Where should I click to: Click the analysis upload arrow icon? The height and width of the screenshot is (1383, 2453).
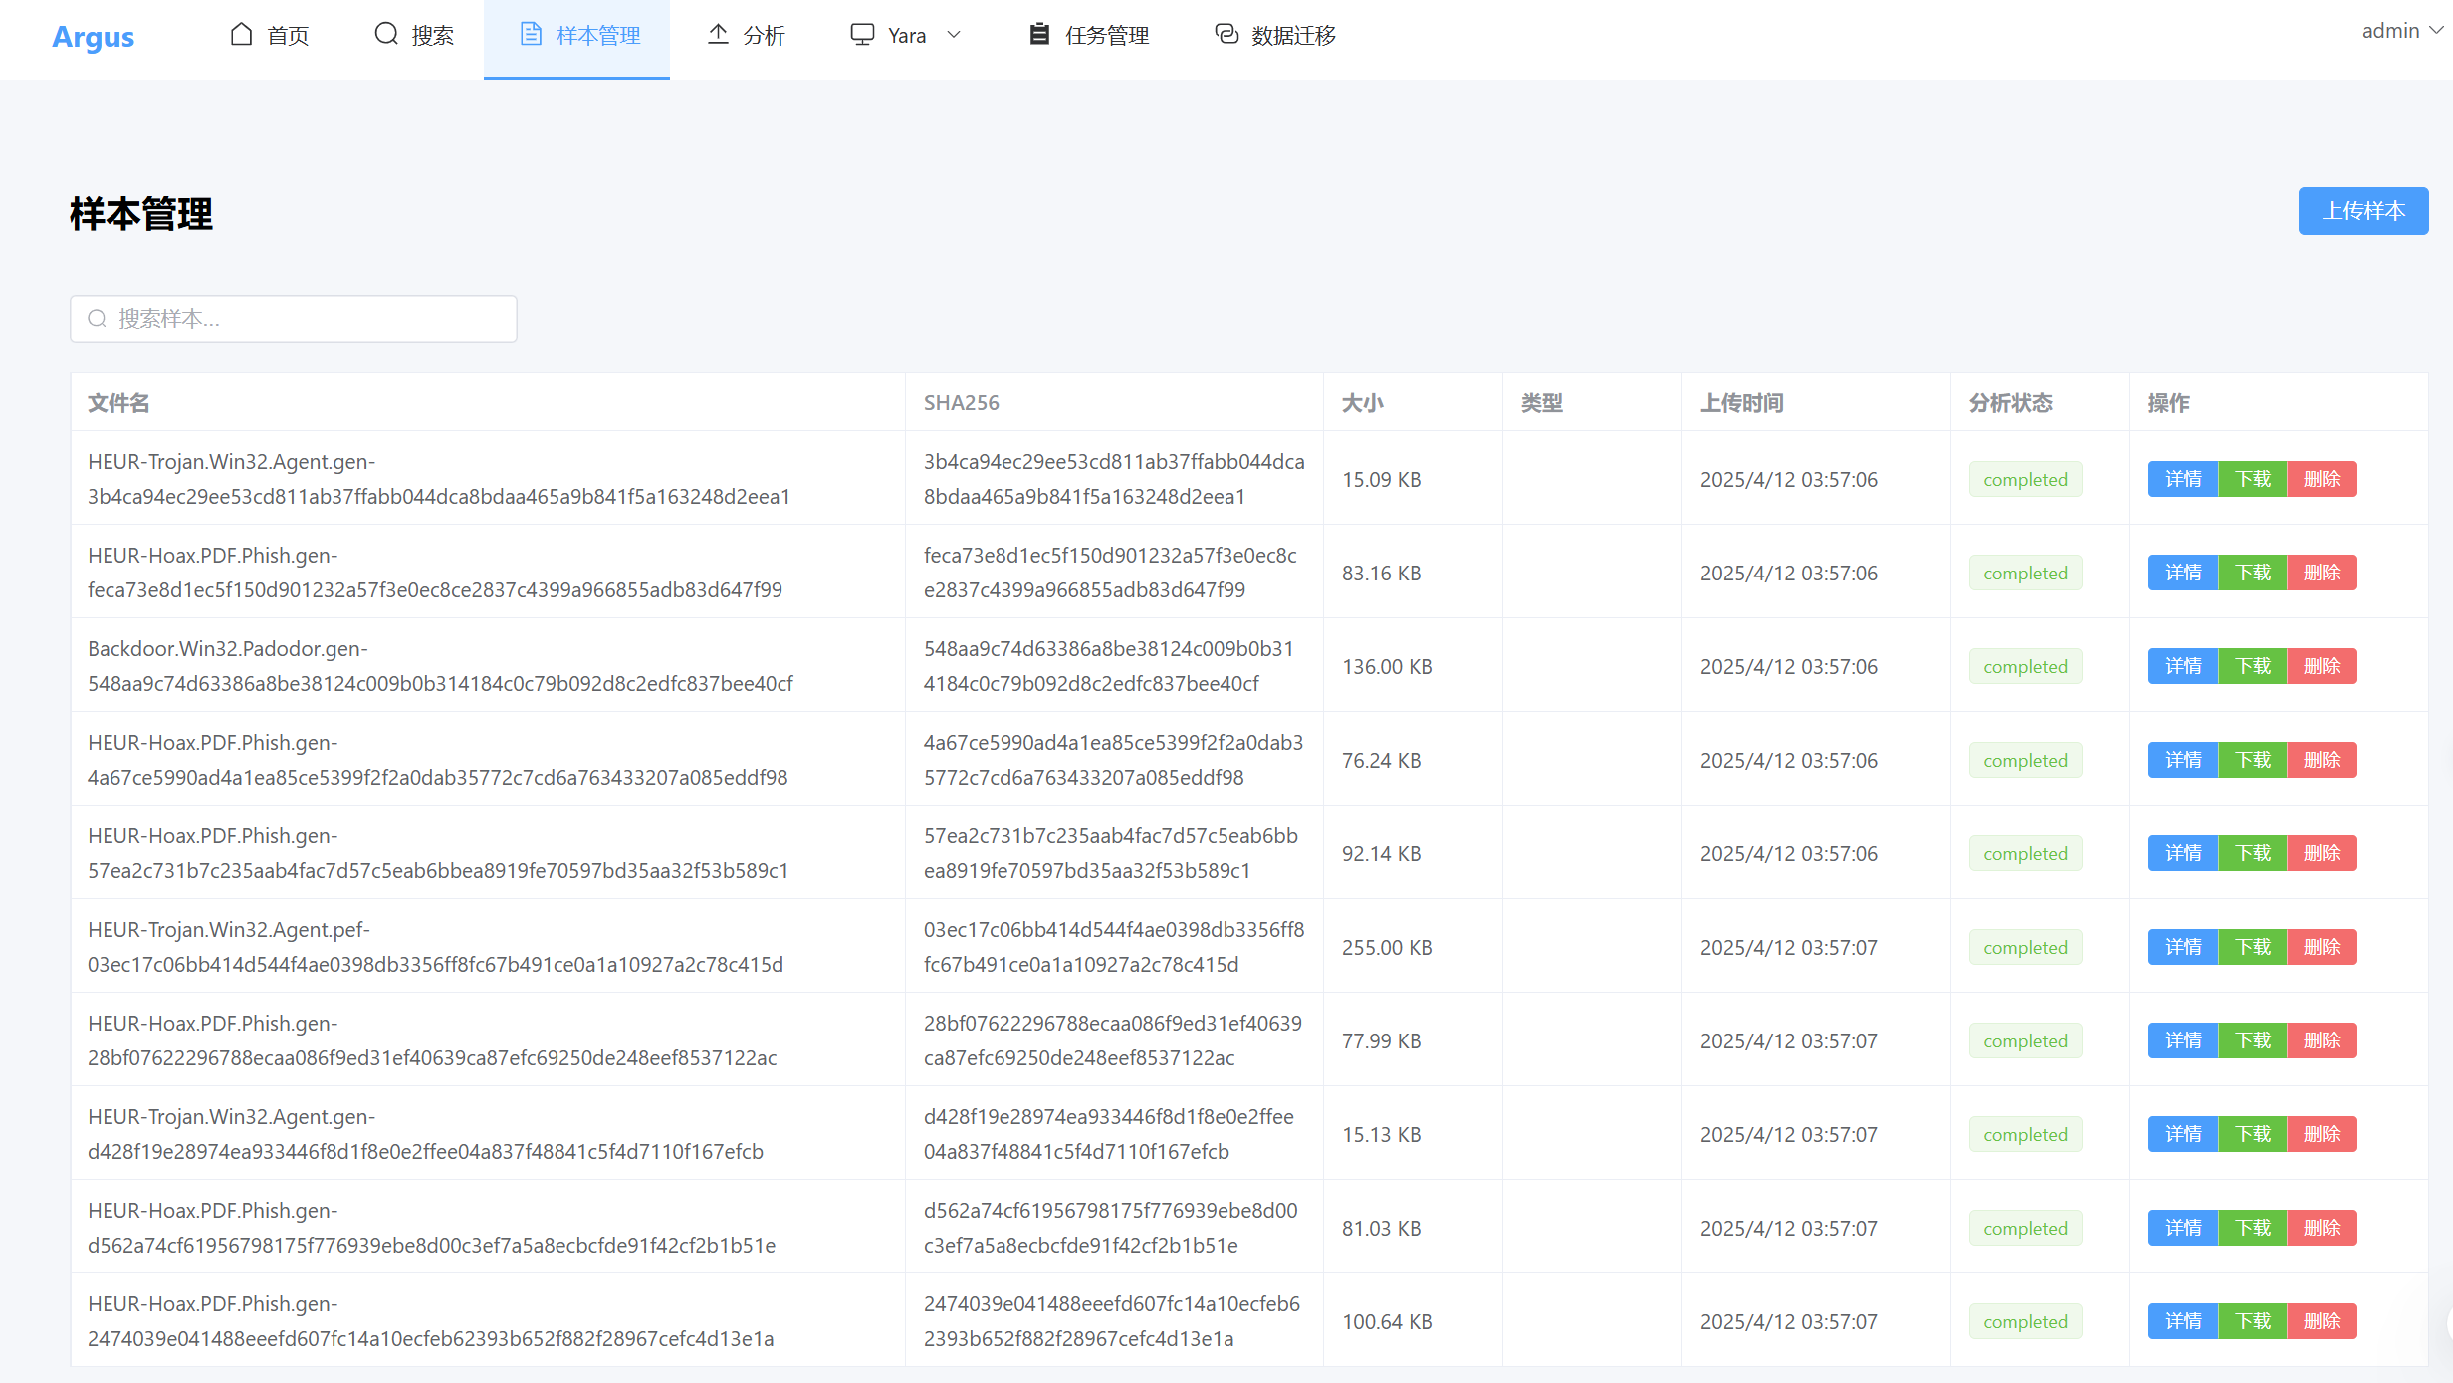point(718,35)
